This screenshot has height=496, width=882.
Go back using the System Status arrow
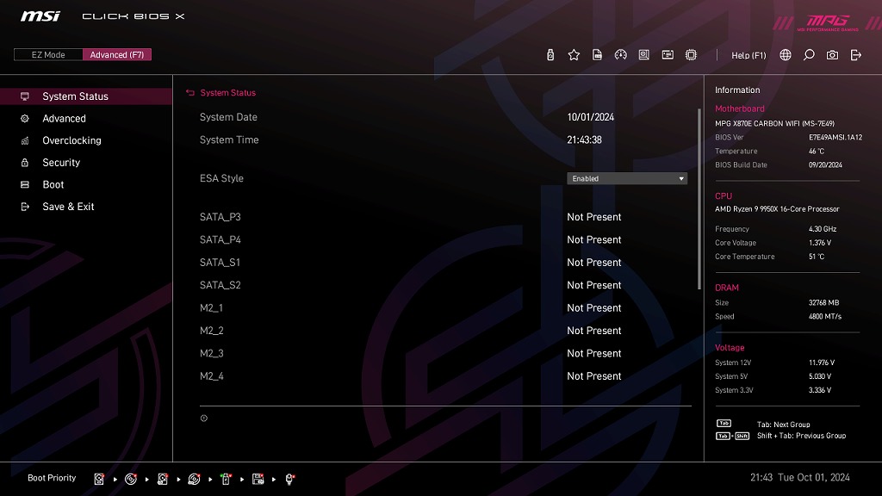pyautogui.click(x=190, y=93)
